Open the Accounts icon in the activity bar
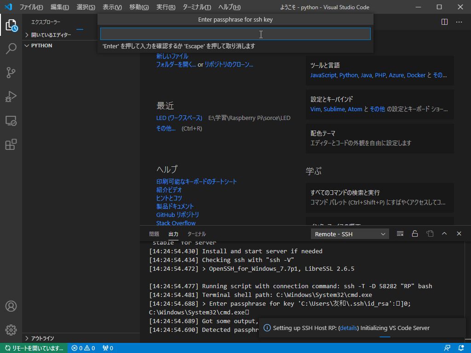 click(11, 306)
